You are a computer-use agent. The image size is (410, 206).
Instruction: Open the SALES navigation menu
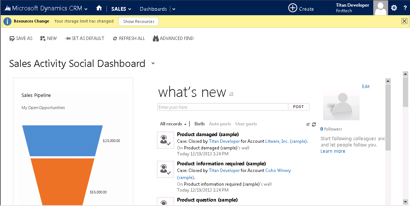click(x=121, y=9)
